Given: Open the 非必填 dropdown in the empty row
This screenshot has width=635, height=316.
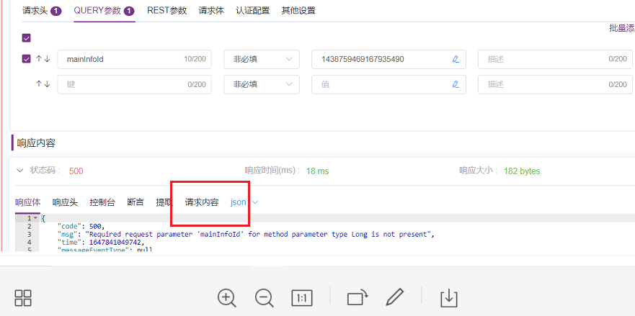Looking at the screenshot, I should tap(262, 84).
